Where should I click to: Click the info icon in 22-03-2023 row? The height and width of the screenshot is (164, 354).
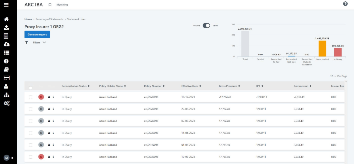coord(53,109)
